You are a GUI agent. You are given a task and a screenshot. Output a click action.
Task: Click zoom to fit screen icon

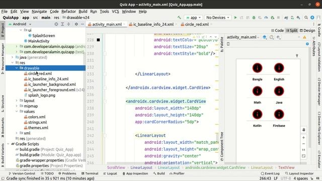tap(303, 156)
